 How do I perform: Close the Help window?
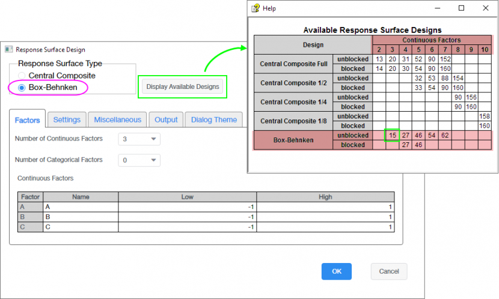pyautogui.click(x=484, y=8)
